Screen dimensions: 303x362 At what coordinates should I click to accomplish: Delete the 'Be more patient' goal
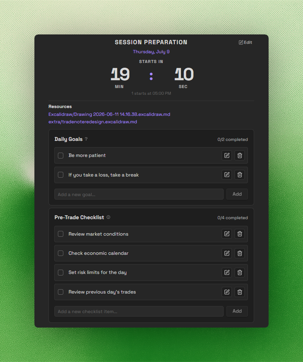pyautogui.click(x=240, y=155)
